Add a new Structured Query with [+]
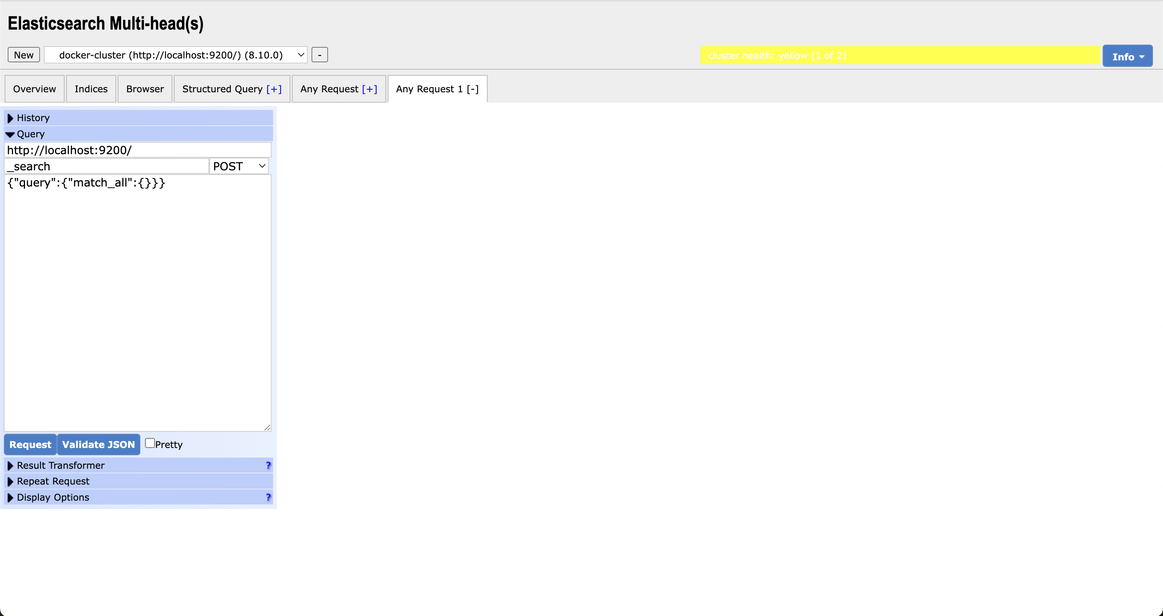This screenshot has height=616, width=1163. [274, 89]
